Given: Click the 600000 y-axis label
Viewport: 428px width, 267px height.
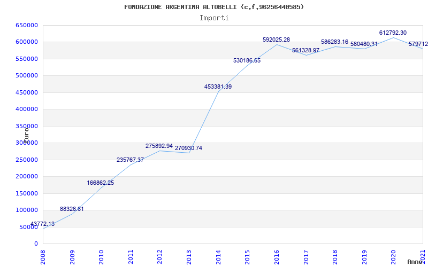Looking at the screenshot, I should point(27,42).
